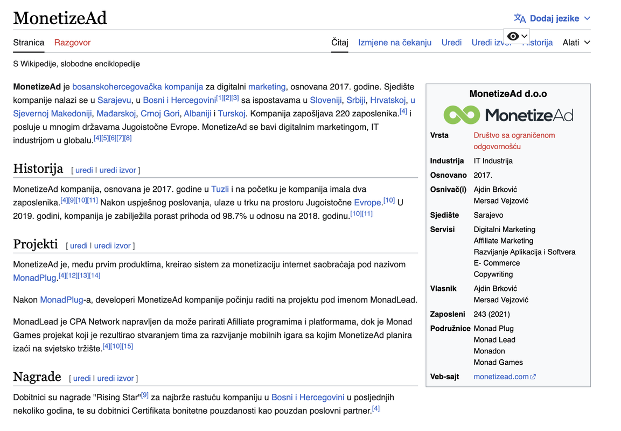The height and width of the screenshot is (431, 621).
Task: Click citation [4] after 'poslovni partner'
Action: [376, 408]
